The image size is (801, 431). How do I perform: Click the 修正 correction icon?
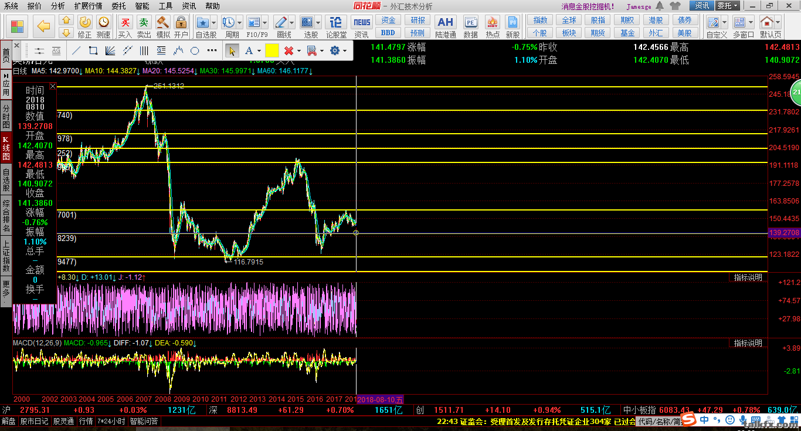85,26
